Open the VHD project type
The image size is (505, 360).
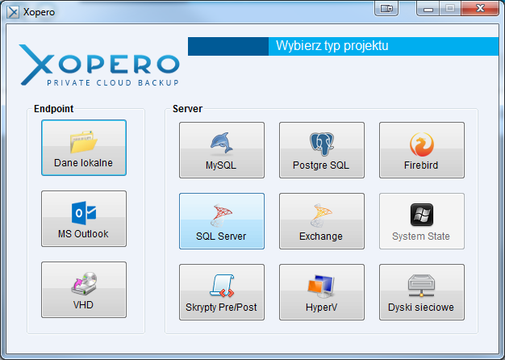click(84, 290)
